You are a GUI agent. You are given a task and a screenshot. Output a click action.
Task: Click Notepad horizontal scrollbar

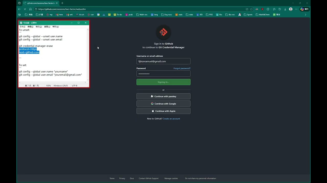53,83
